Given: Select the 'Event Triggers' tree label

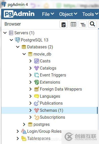Looking at the screenshot, I should coord(53,75).
